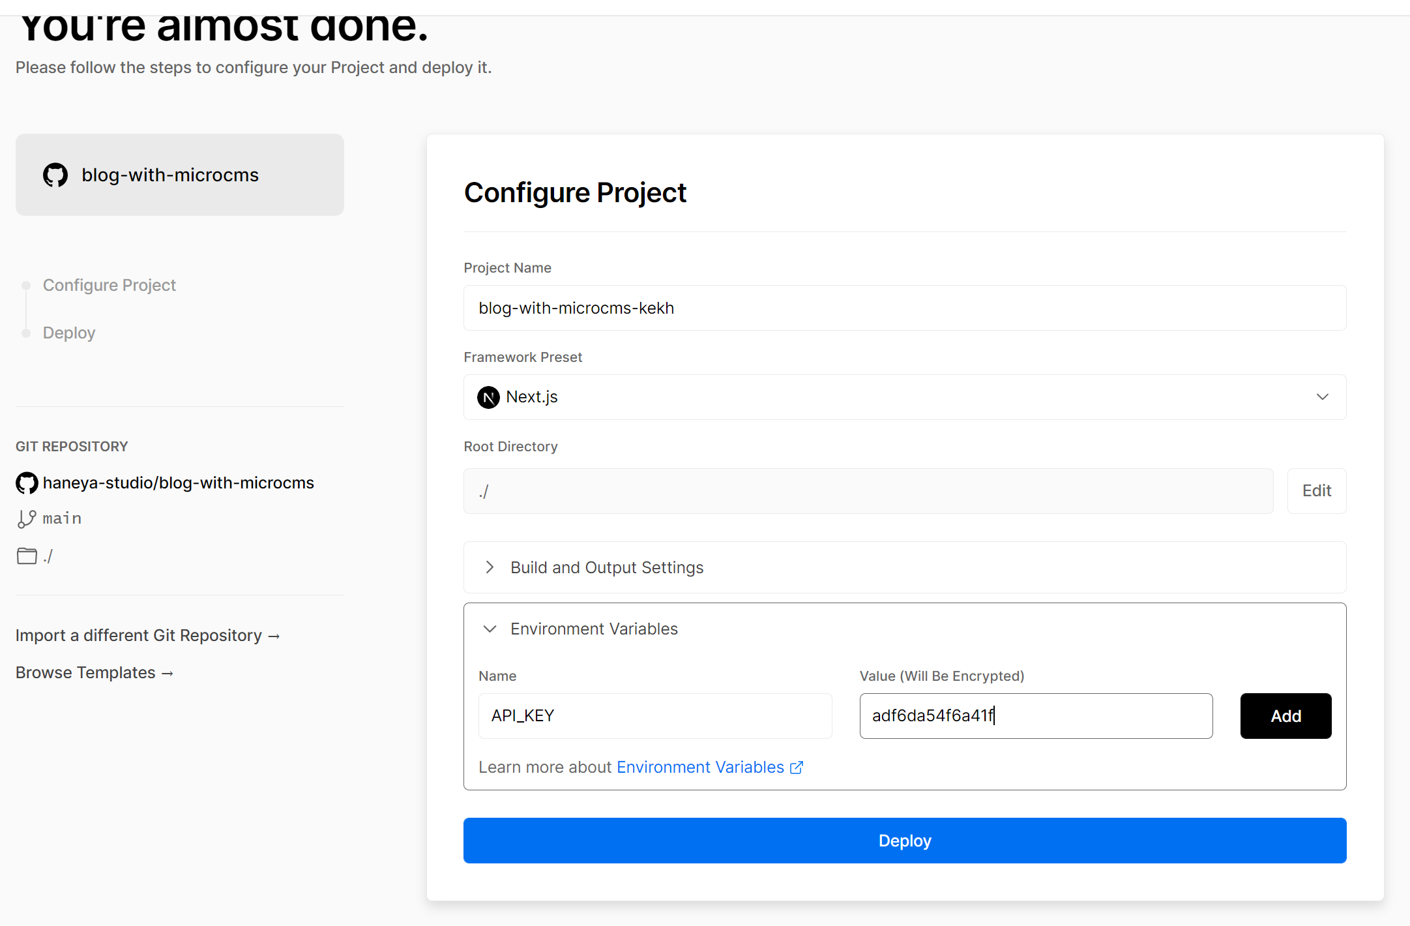
Task: Open Browse Templates link
Action: (x=95, y=673)
